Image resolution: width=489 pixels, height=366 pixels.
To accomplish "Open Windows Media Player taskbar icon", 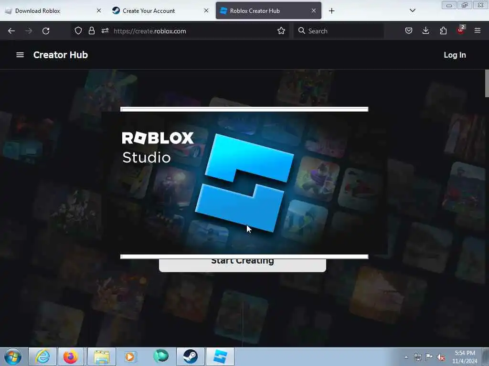I will click(x=130, y=356).
